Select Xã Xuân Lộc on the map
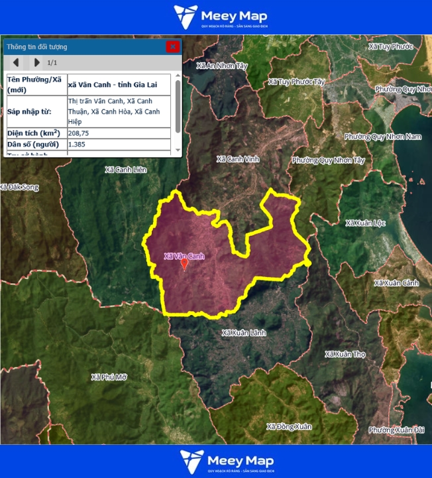The height and width of the screenshot is (478, 432). [x=365, y=223]
